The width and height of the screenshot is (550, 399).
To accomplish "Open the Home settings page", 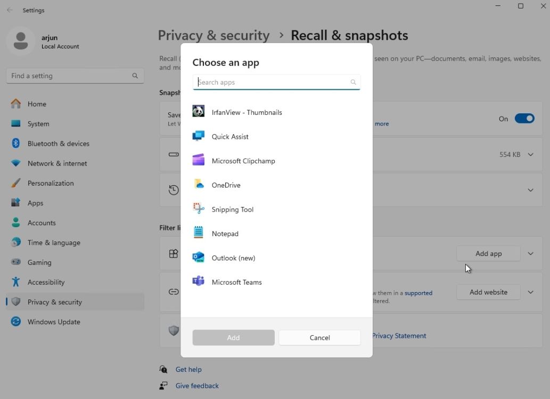I will [x=75, y=104].
